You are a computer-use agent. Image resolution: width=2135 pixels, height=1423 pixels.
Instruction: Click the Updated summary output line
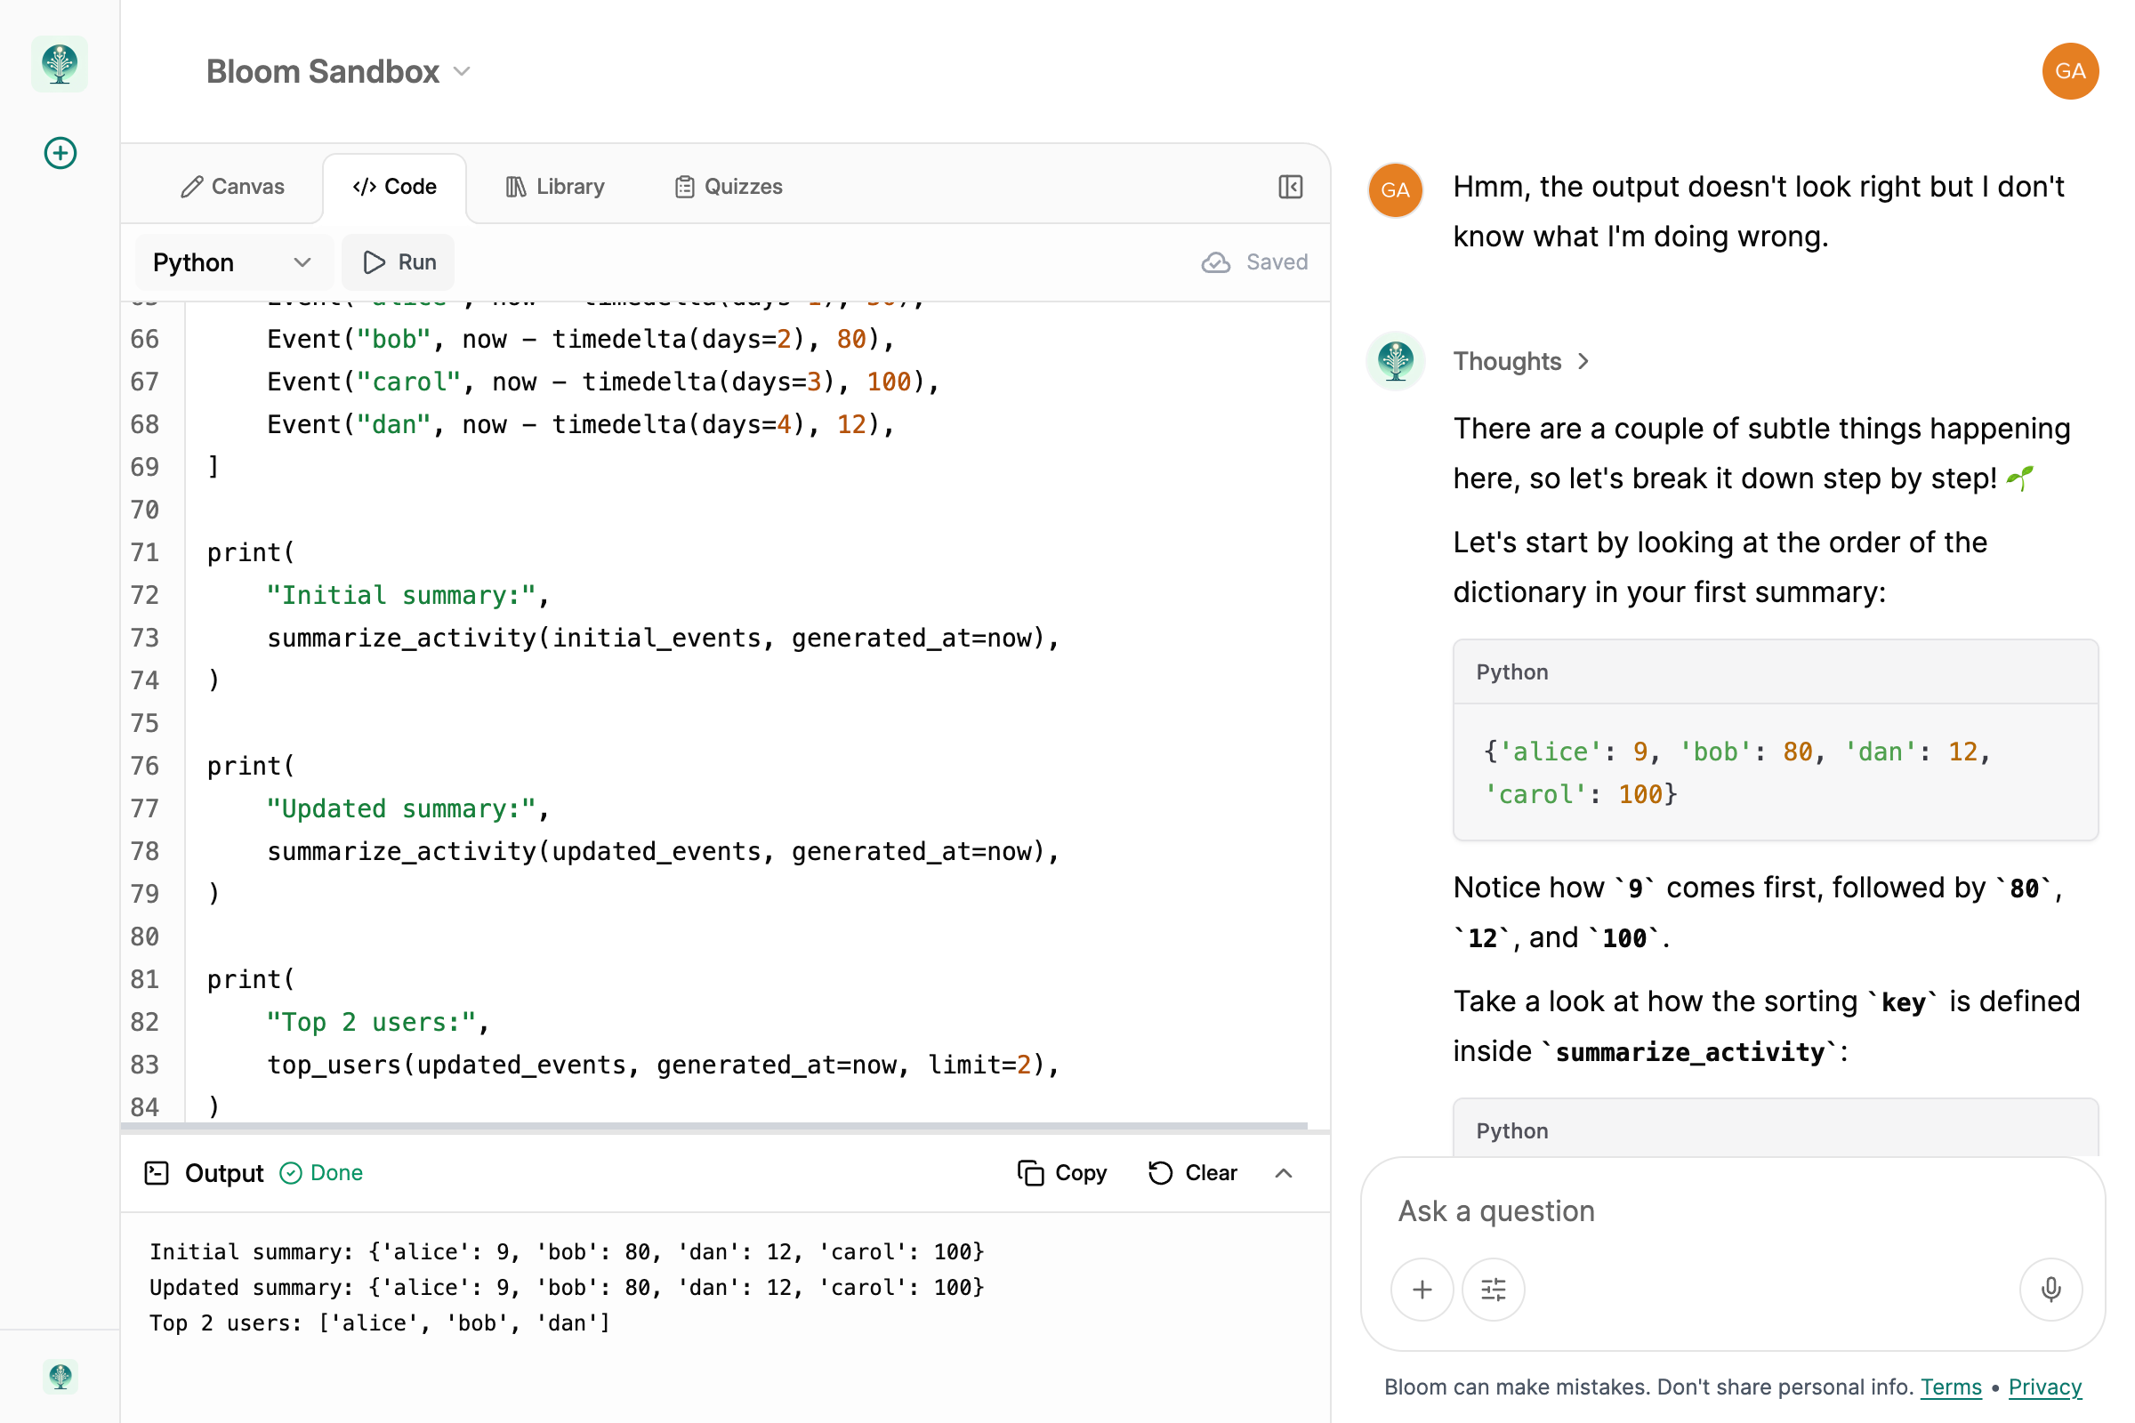tap(567, 1287)
